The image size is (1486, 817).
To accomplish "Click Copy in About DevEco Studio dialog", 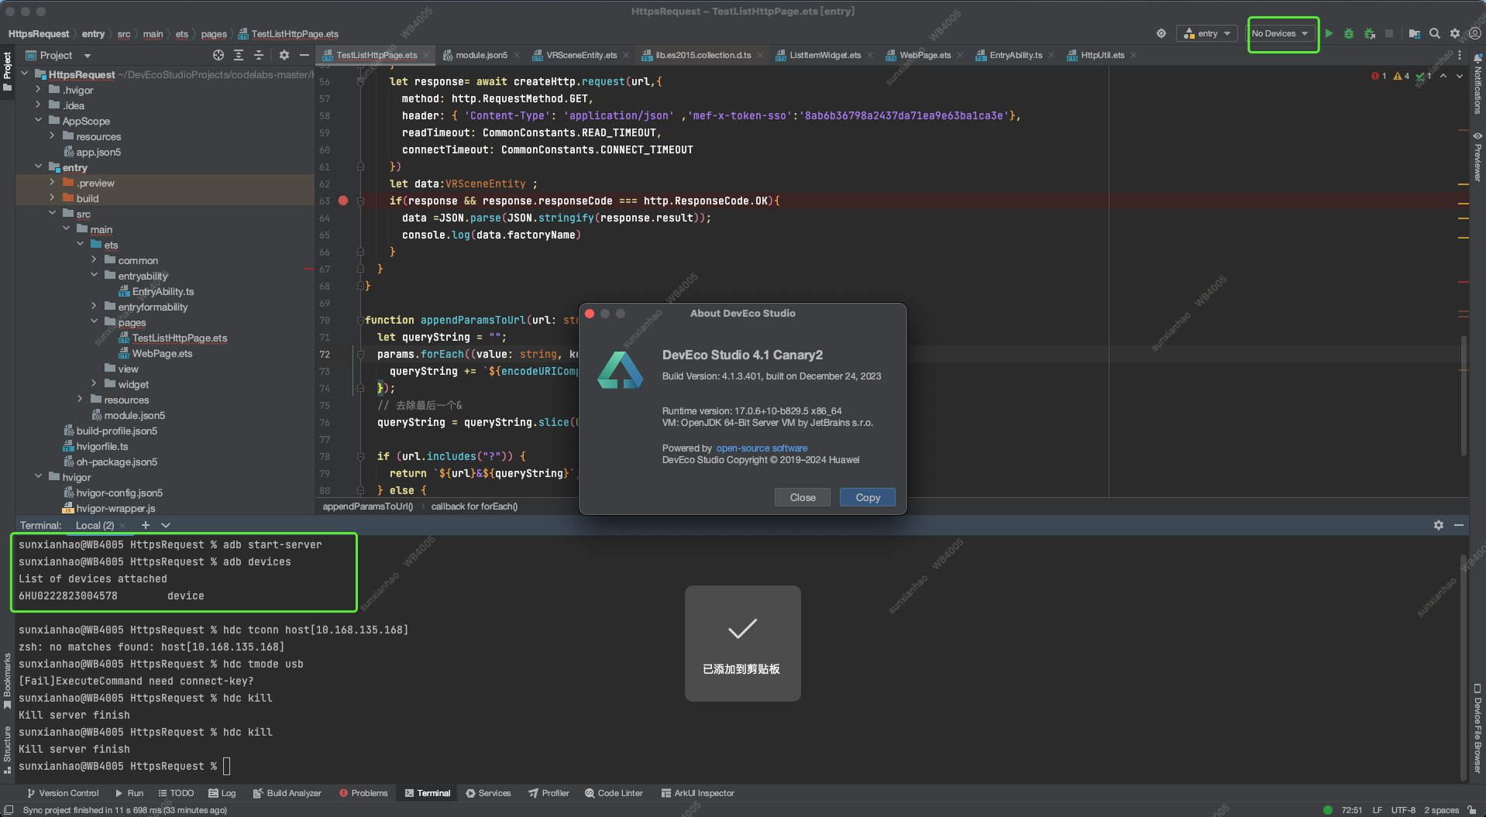I will click(x=868, y=497).
